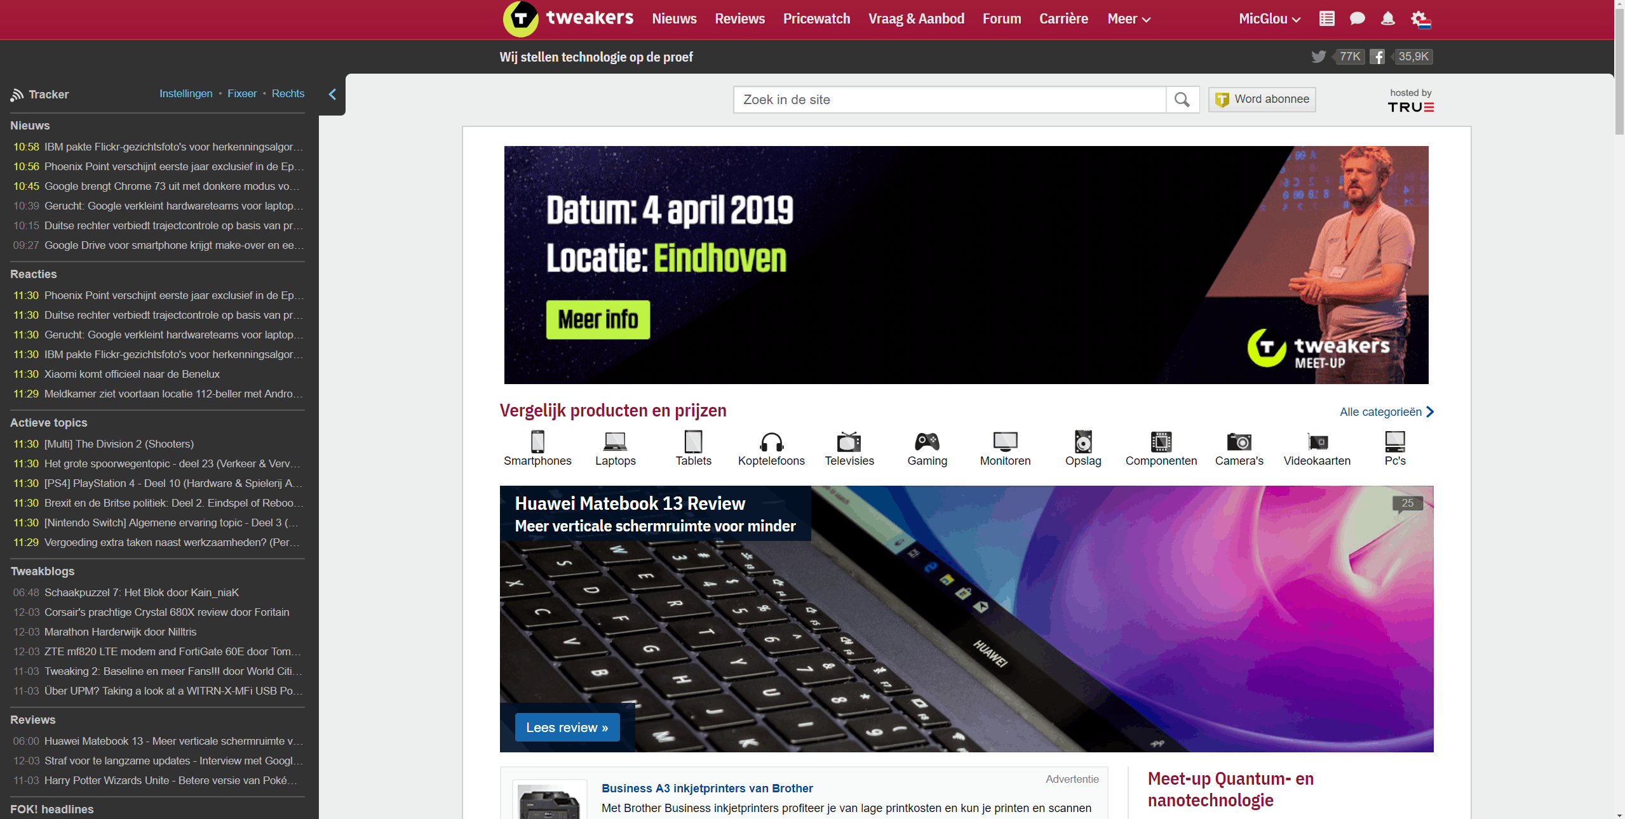The width and height of the screenshot is (1625, 819).
Task: Open the settings gear with flag icon
Action: [1421, 20]
